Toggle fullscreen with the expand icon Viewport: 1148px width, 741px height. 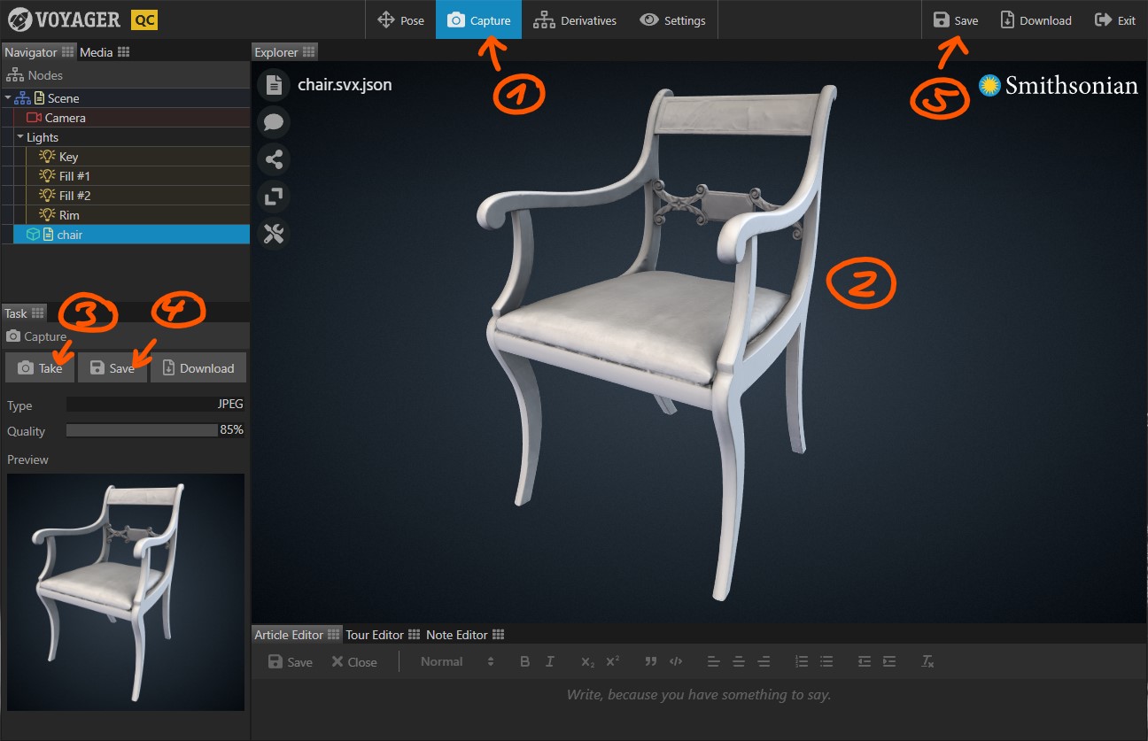click(274, 197)
